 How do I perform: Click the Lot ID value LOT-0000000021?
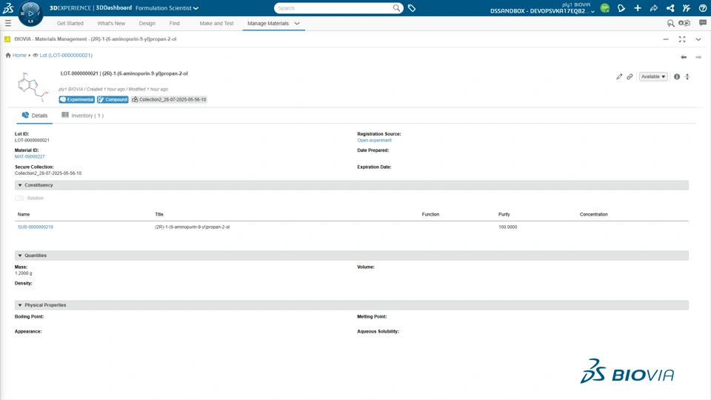click(32, 140)
